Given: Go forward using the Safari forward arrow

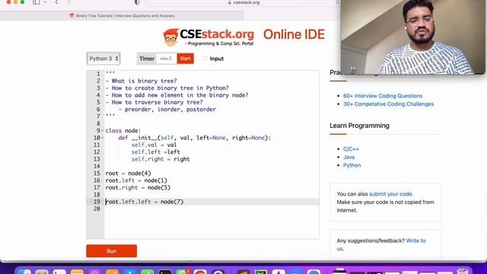Looking at the screenshot, I should click(x=68, y=2).
